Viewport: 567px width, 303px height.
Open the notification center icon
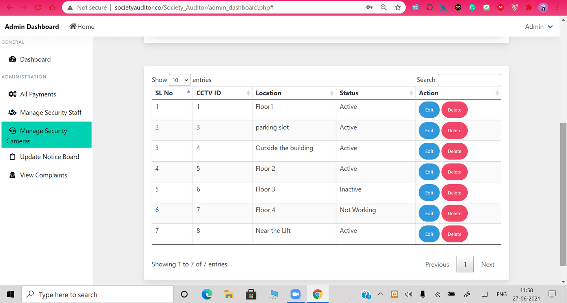(x=552, y=294)
